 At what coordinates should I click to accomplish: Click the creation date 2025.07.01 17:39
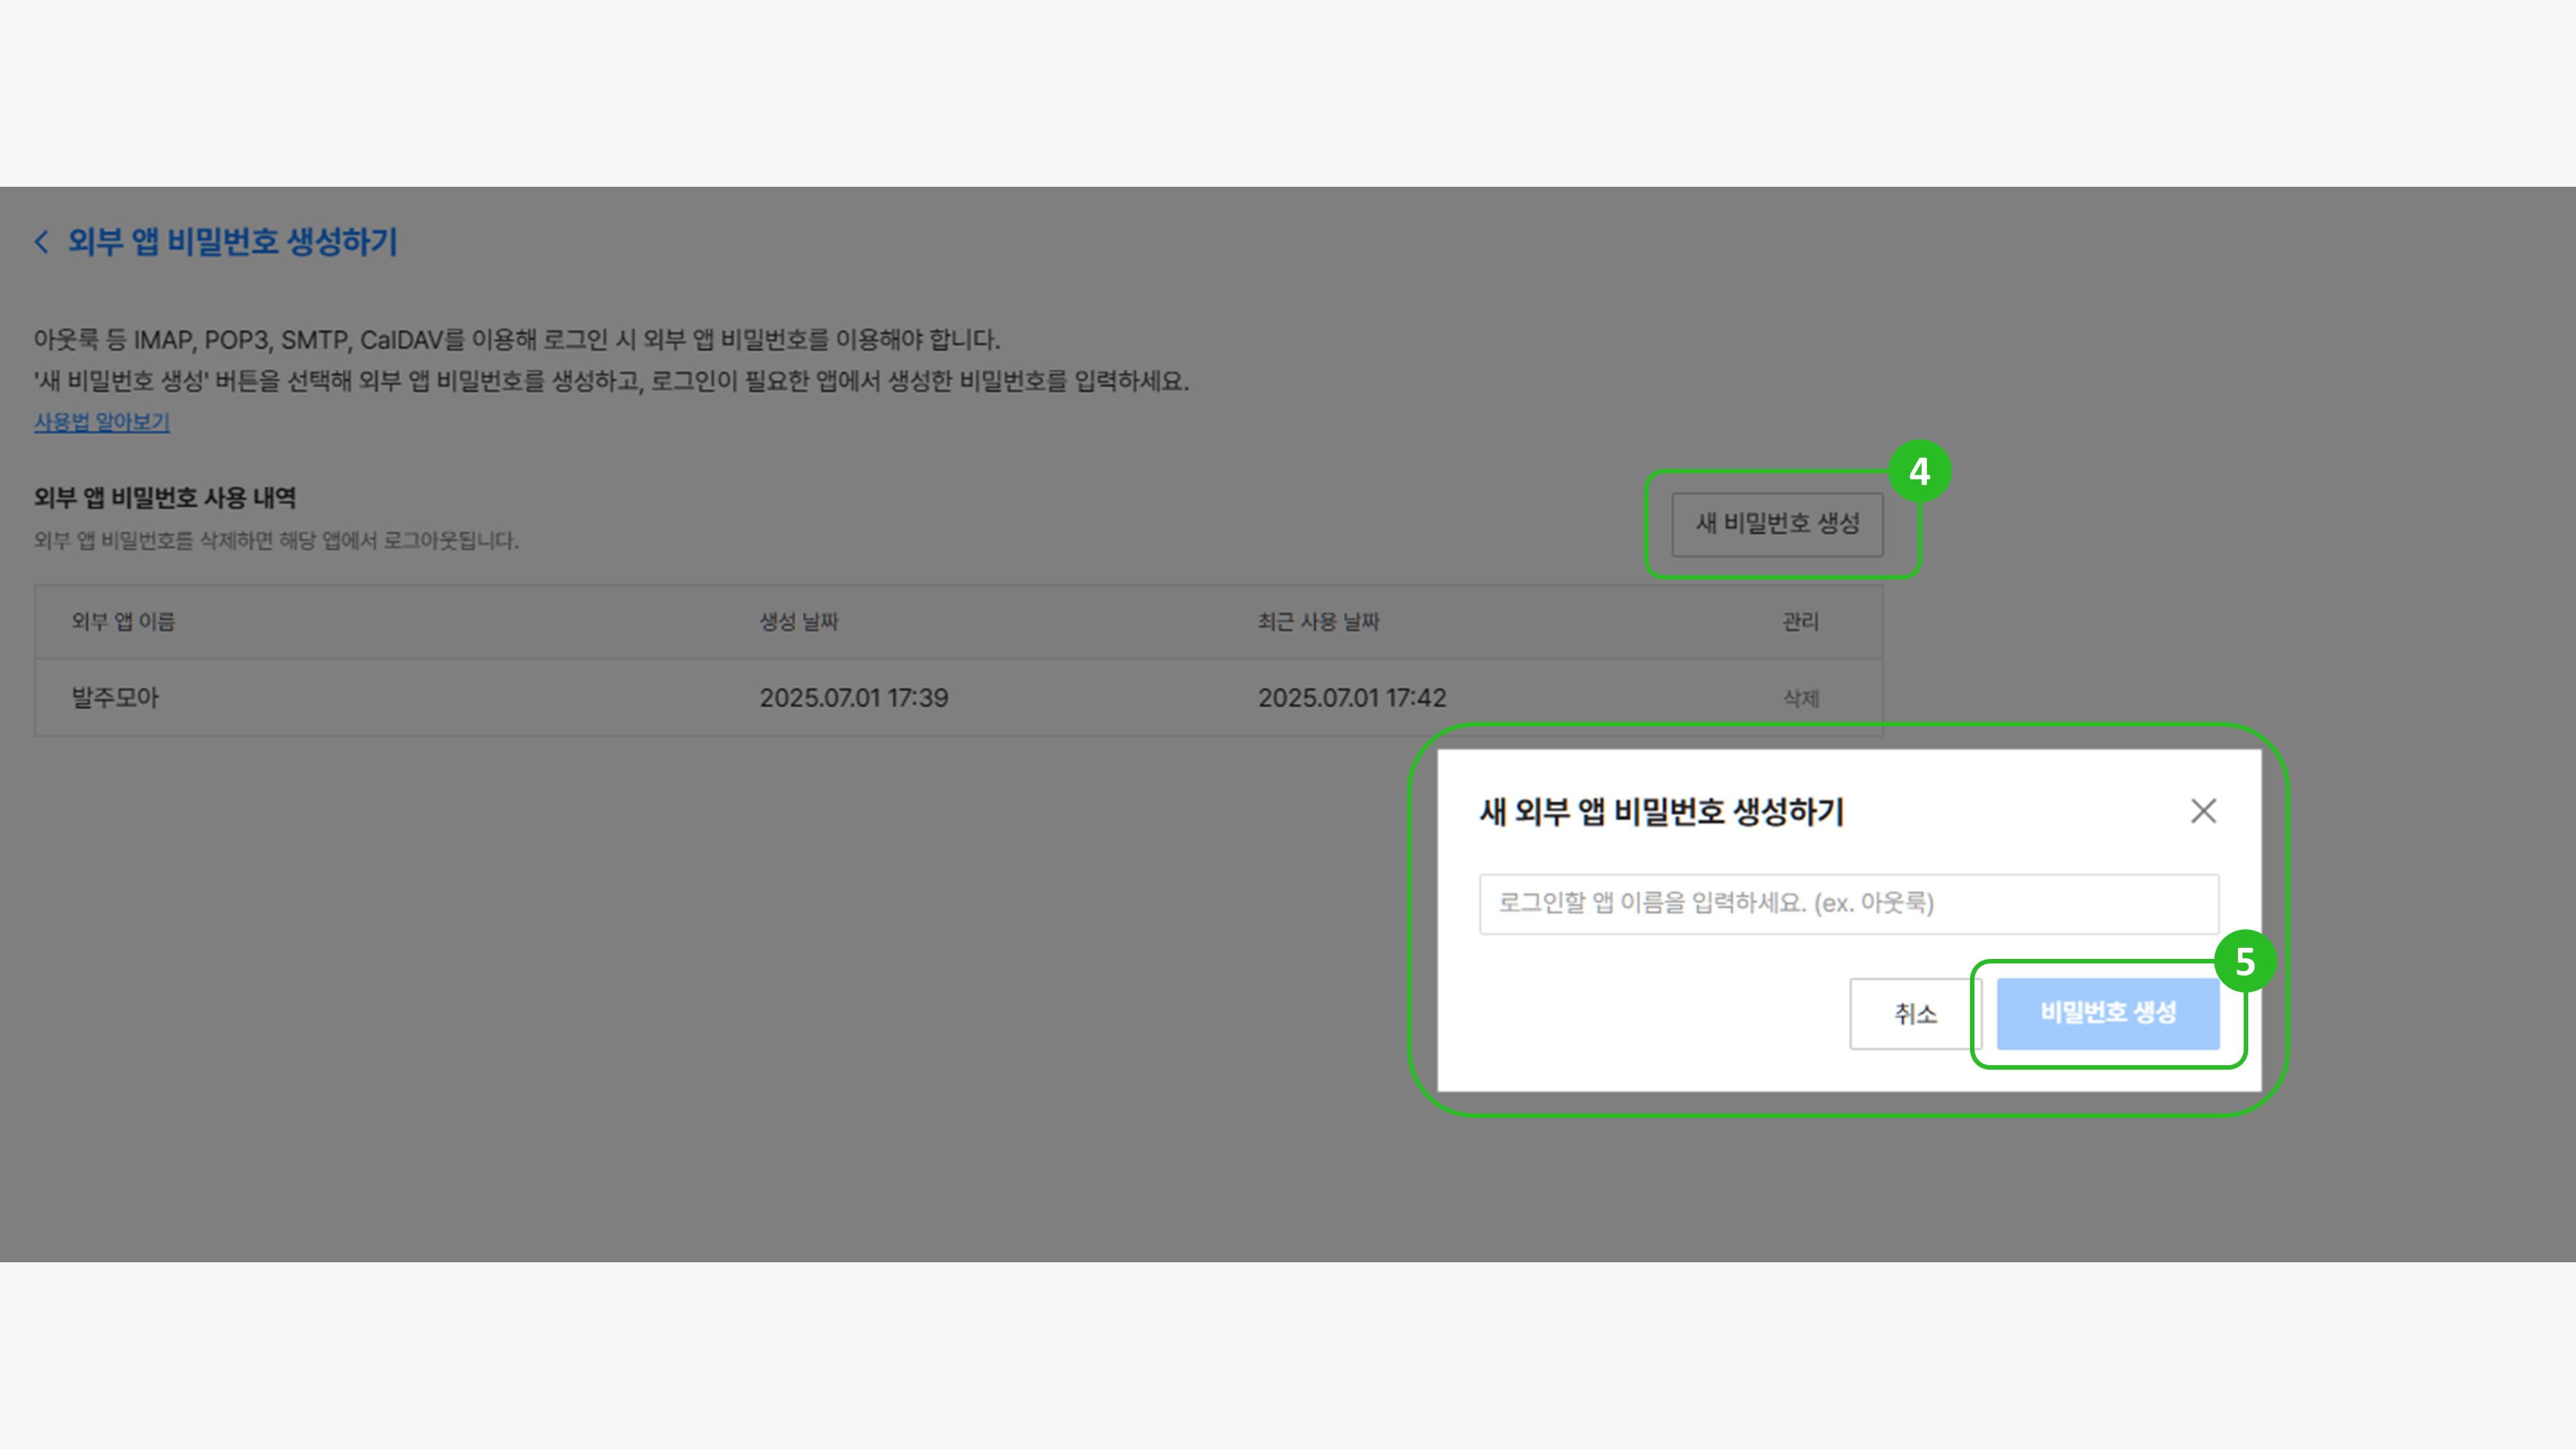(x=853, y=698)
